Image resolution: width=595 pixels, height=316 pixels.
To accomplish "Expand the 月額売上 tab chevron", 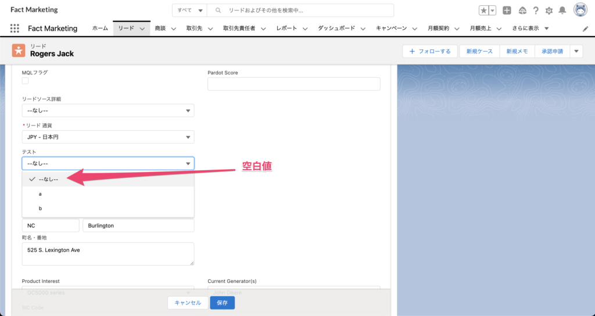I will point(499,29).
